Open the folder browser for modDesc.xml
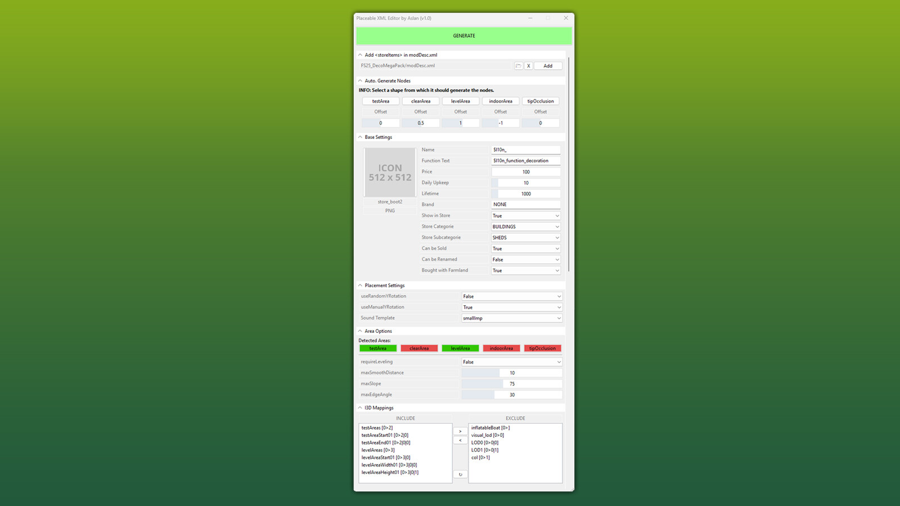This screenshot has height=506, width=900. point(518,66)
